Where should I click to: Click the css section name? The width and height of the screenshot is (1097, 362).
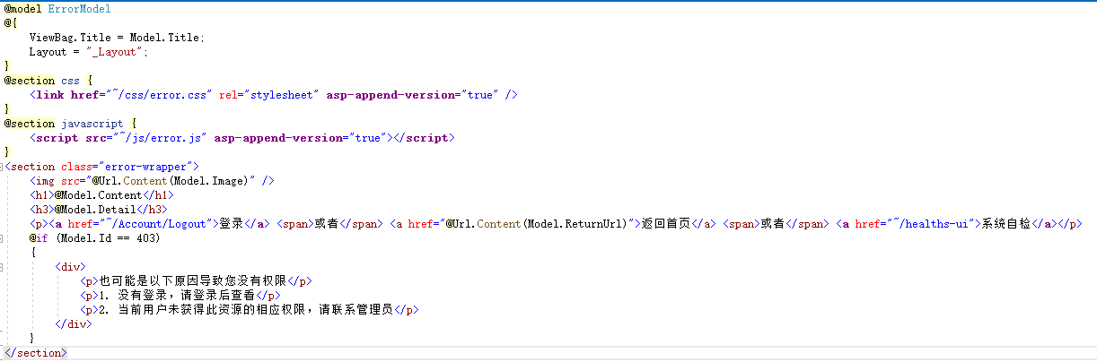[70, 80]
